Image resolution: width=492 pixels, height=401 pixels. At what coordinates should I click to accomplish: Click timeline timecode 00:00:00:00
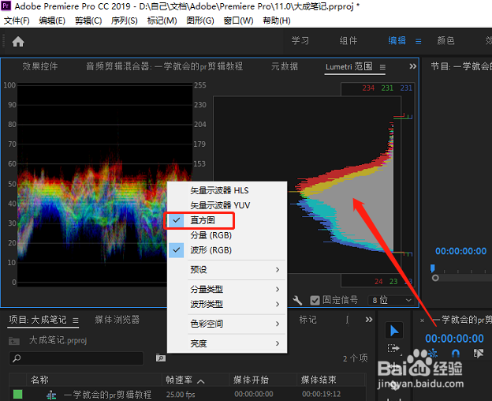click(x=454, y=339)
